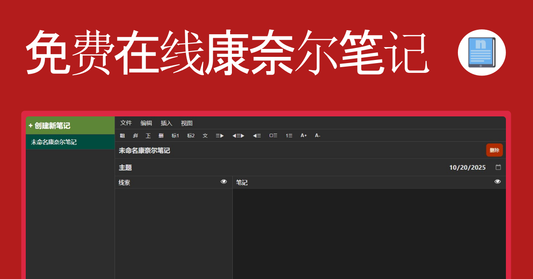Open the calendar date picker
The image size is (533, 279).
click(x=498, y=167)
